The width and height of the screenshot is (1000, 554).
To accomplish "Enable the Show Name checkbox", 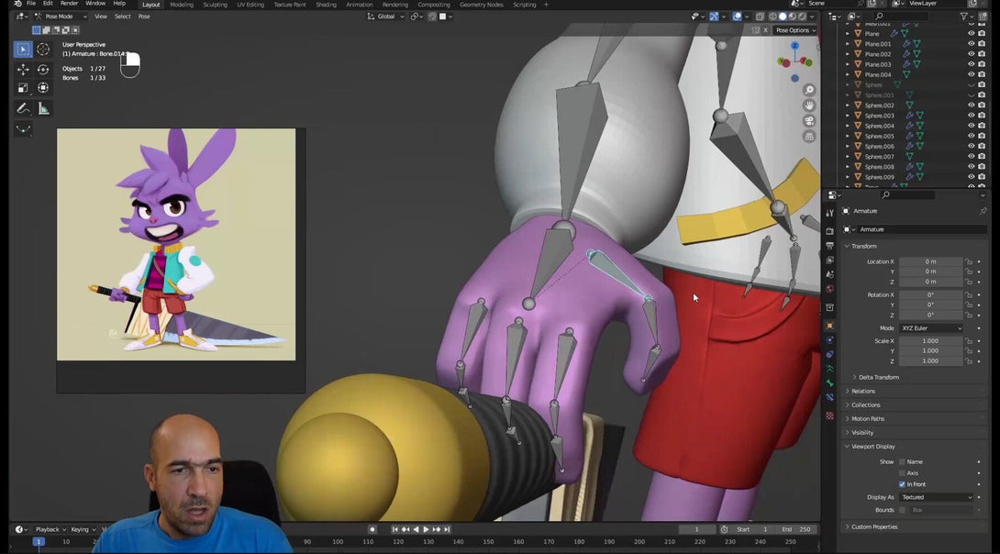I will tap(902, 461).
